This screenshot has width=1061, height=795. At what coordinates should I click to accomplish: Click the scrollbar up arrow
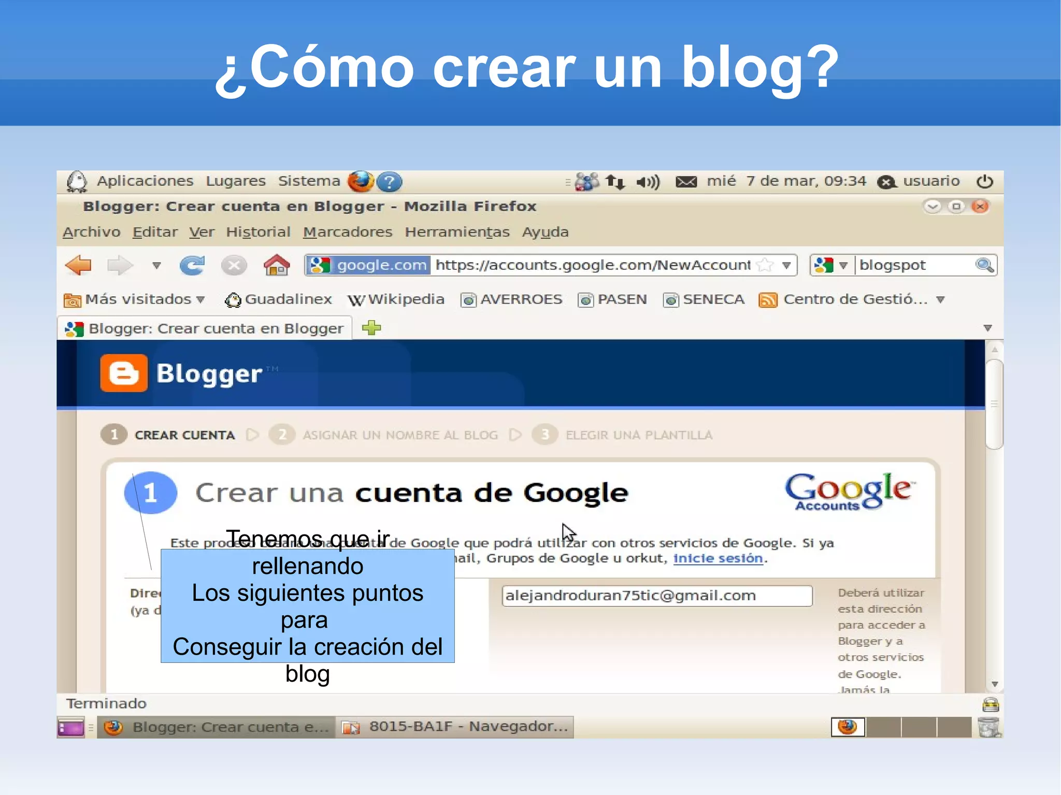(994, 350)
